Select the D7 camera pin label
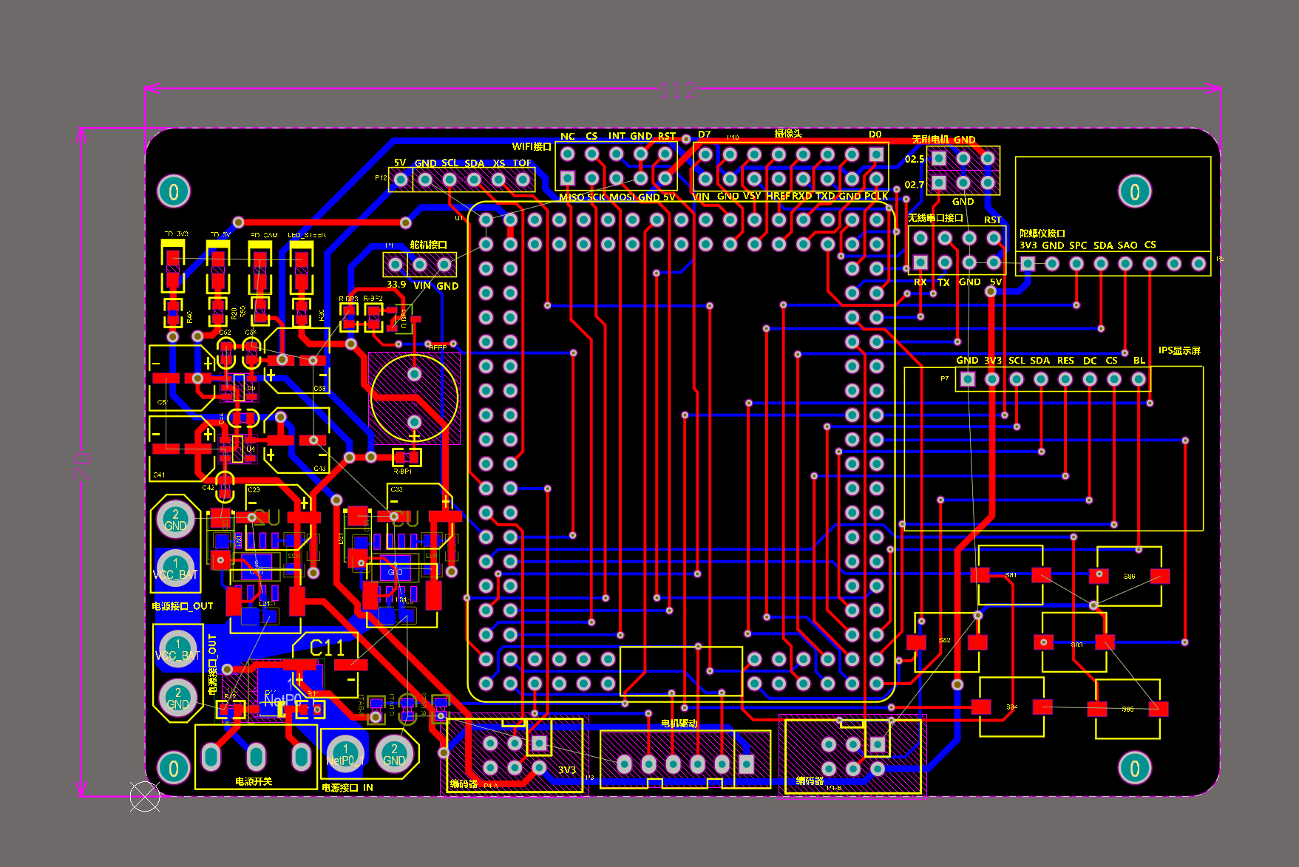Viewport: 1299px width, 867px height. [x=704, y=135]
